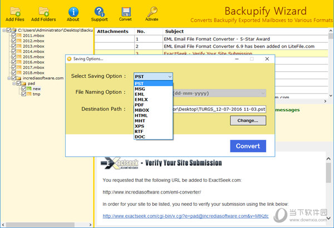
Task: Click the blue Convert button
Action: pyautogui.click(x=248, y=146)
